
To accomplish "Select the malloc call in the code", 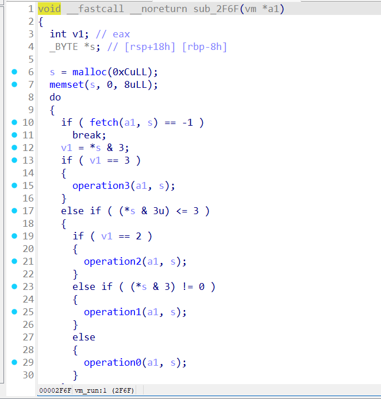I will coord(87,72).
